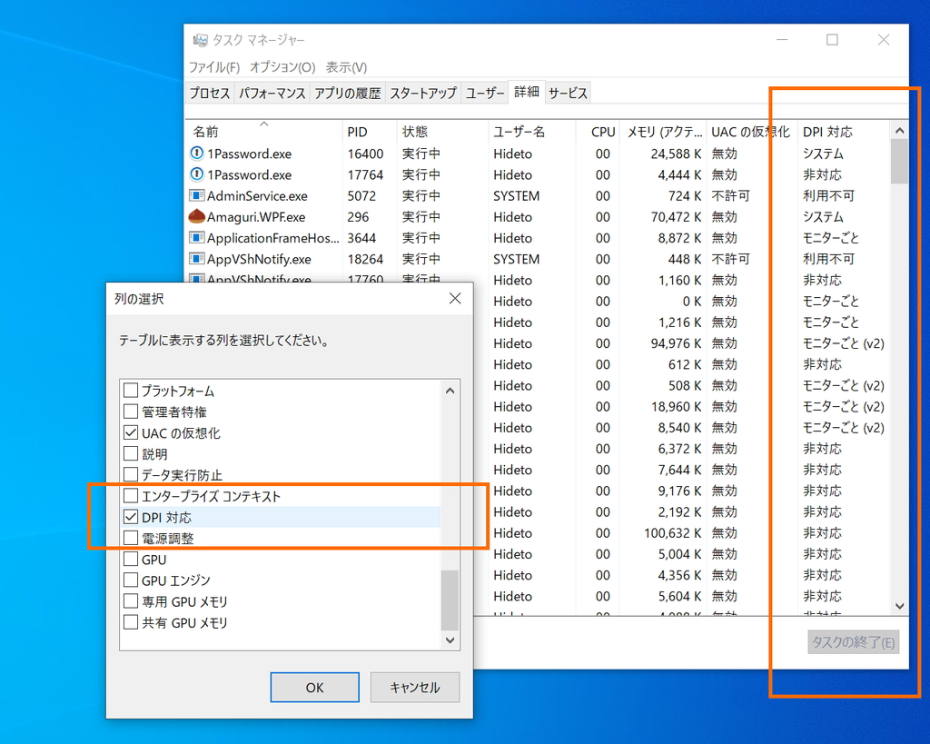Switch to the パフォーマンス tab
The height and width of the screenshot is (744, 930).
click(272, 92)
